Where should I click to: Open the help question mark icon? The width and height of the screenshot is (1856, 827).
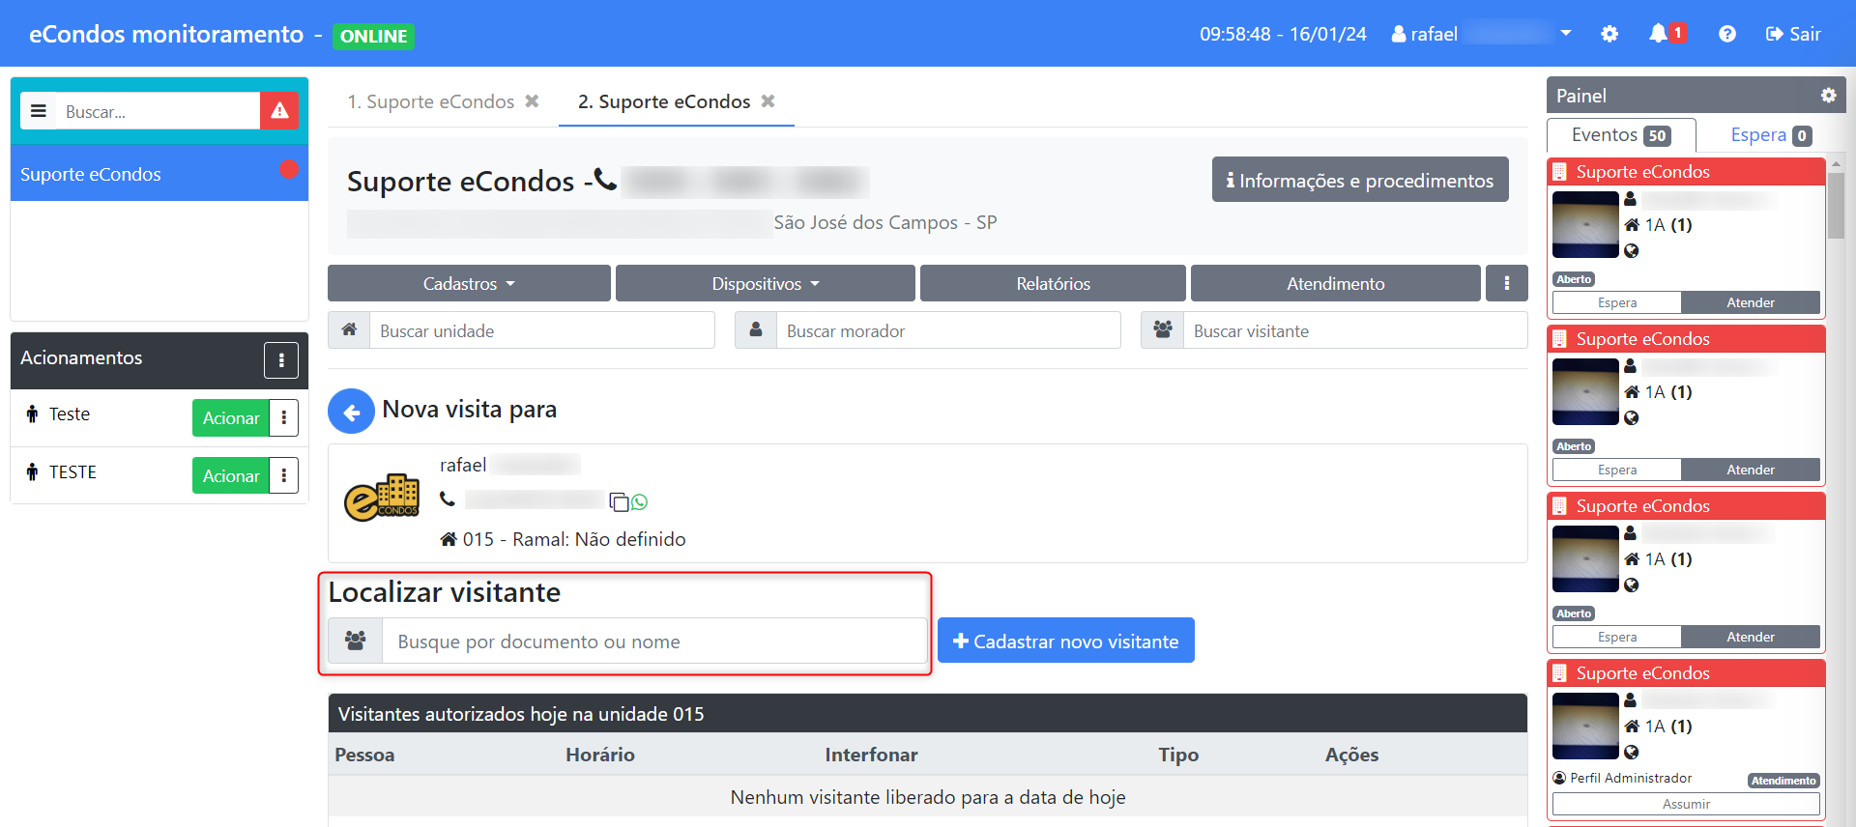pos(1727,34)
